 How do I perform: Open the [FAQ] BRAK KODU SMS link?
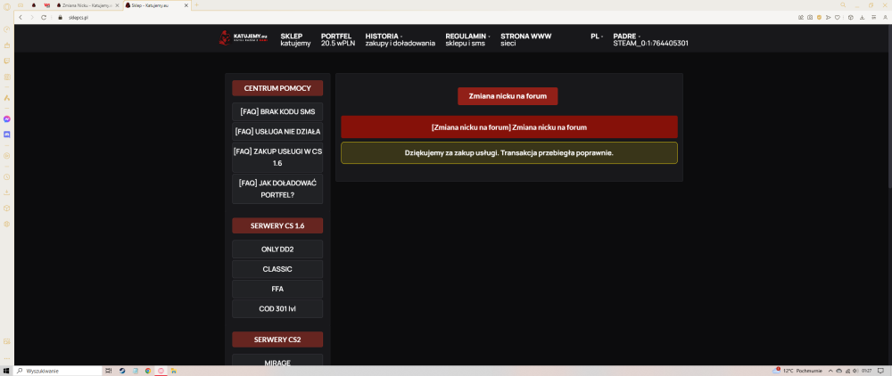pos(277,112)
